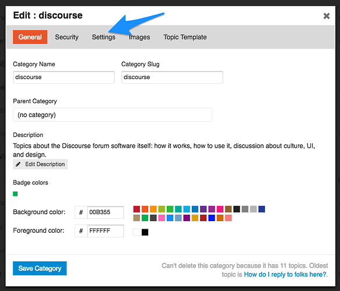Viewport: 340px width, 291px height.
Task: Select the pink swatch in second row
Action: [x=162, y=218]
